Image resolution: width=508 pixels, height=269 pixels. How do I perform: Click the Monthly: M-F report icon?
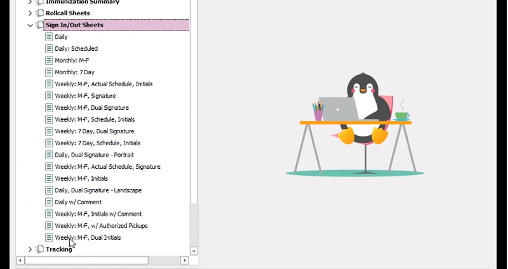pos(49,60)
